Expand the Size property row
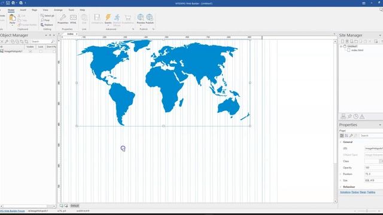 (x=341, y=180)
